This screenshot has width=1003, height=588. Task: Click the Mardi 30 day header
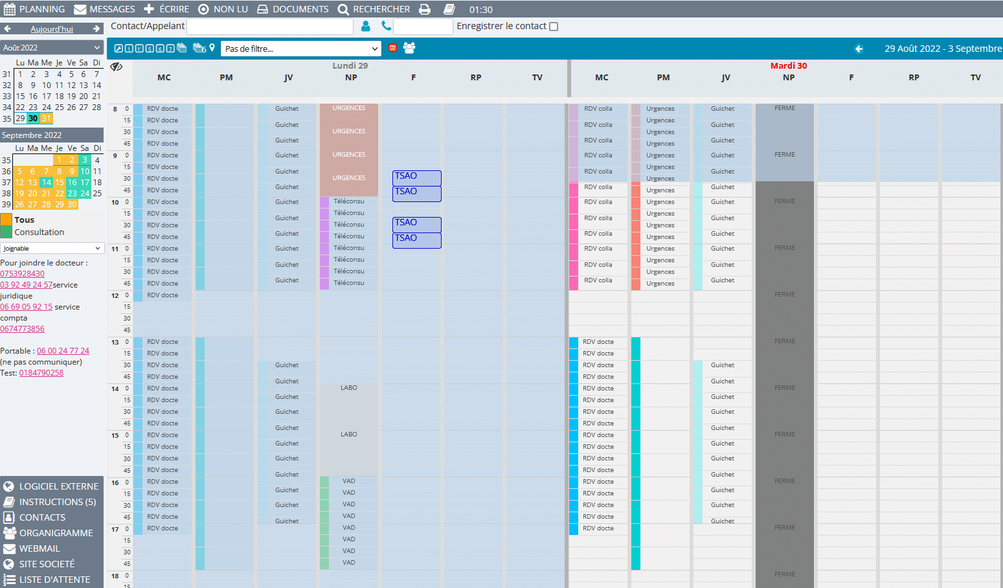tap(789, 66)
